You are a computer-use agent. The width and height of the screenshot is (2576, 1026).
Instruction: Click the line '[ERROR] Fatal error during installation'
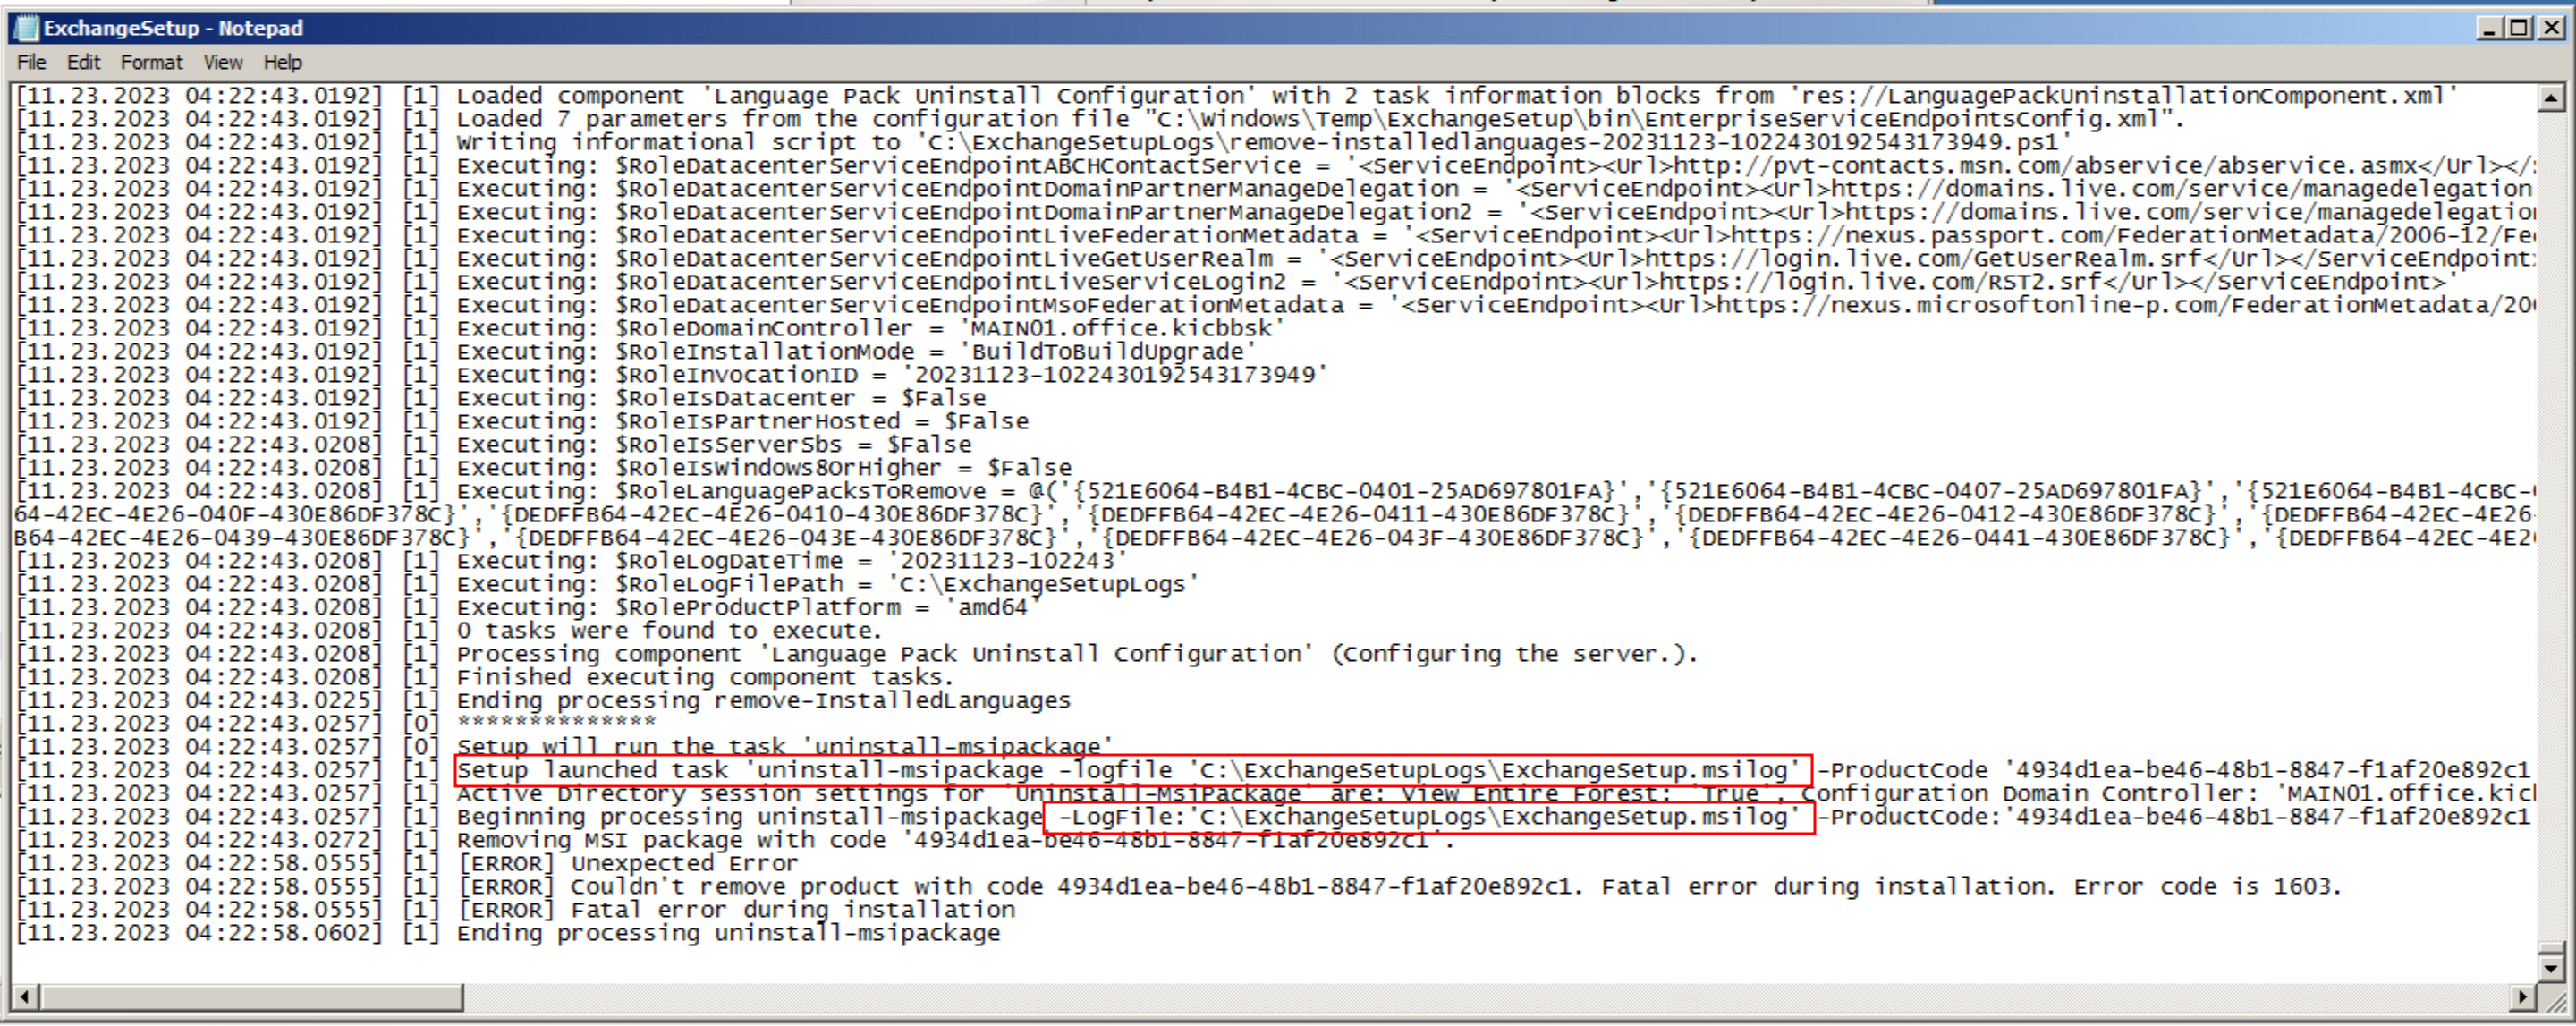tap(516, 909)
